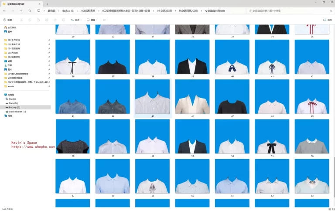Select thumbnail 39 with the black blazer
Image resolution: width=335 pixels, height=211 pixels.
click(192, 57)
